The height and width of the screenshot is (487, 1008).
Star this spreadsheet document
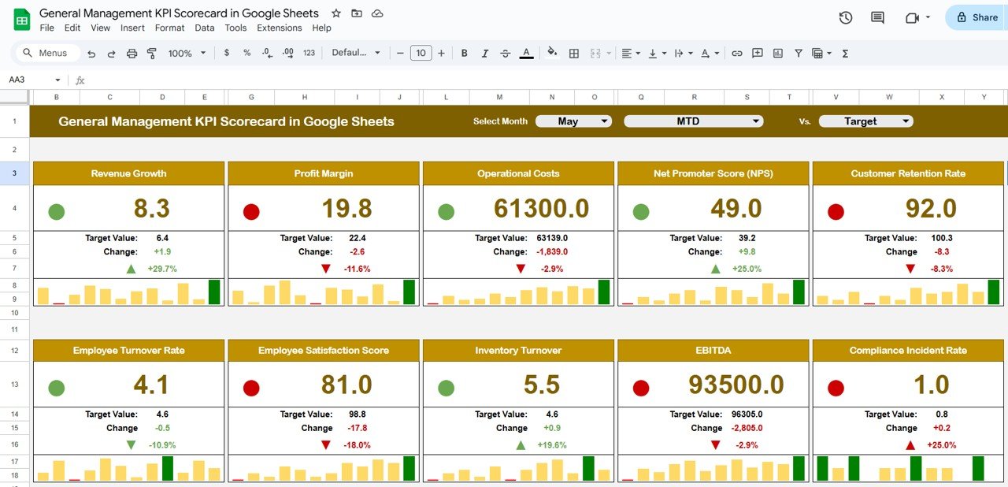pyautogui.click(x=336, y=13)
